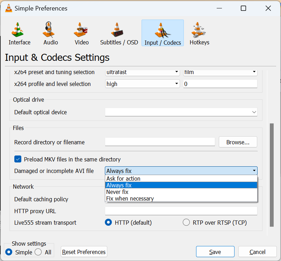Pick 'Never fix' in the dropdown list
Image resolution: width=281 pixels, height=261 pixels.
pyautogui.click(x=117, y=192)
